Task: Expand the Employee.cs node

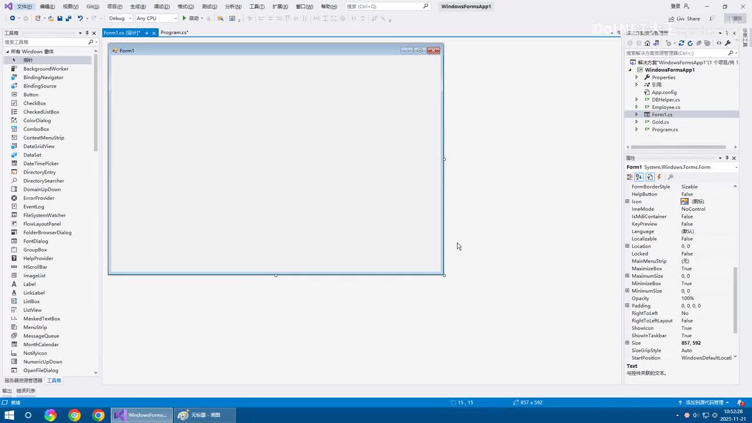Action: (636, 108)
